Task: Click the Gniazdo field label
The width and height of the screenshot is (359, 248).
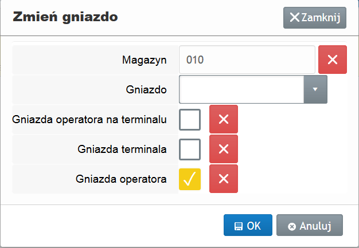Action: coord(146,89)
